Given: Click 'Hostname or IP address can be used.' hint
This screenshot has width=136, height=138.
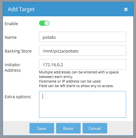Looking at the screenshot, I should [x=70, y=81].
